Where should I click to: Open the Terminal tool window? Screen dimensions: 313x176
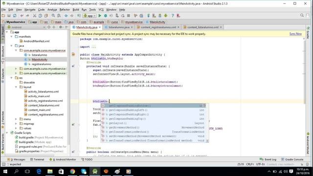click(x=37, y=159)
